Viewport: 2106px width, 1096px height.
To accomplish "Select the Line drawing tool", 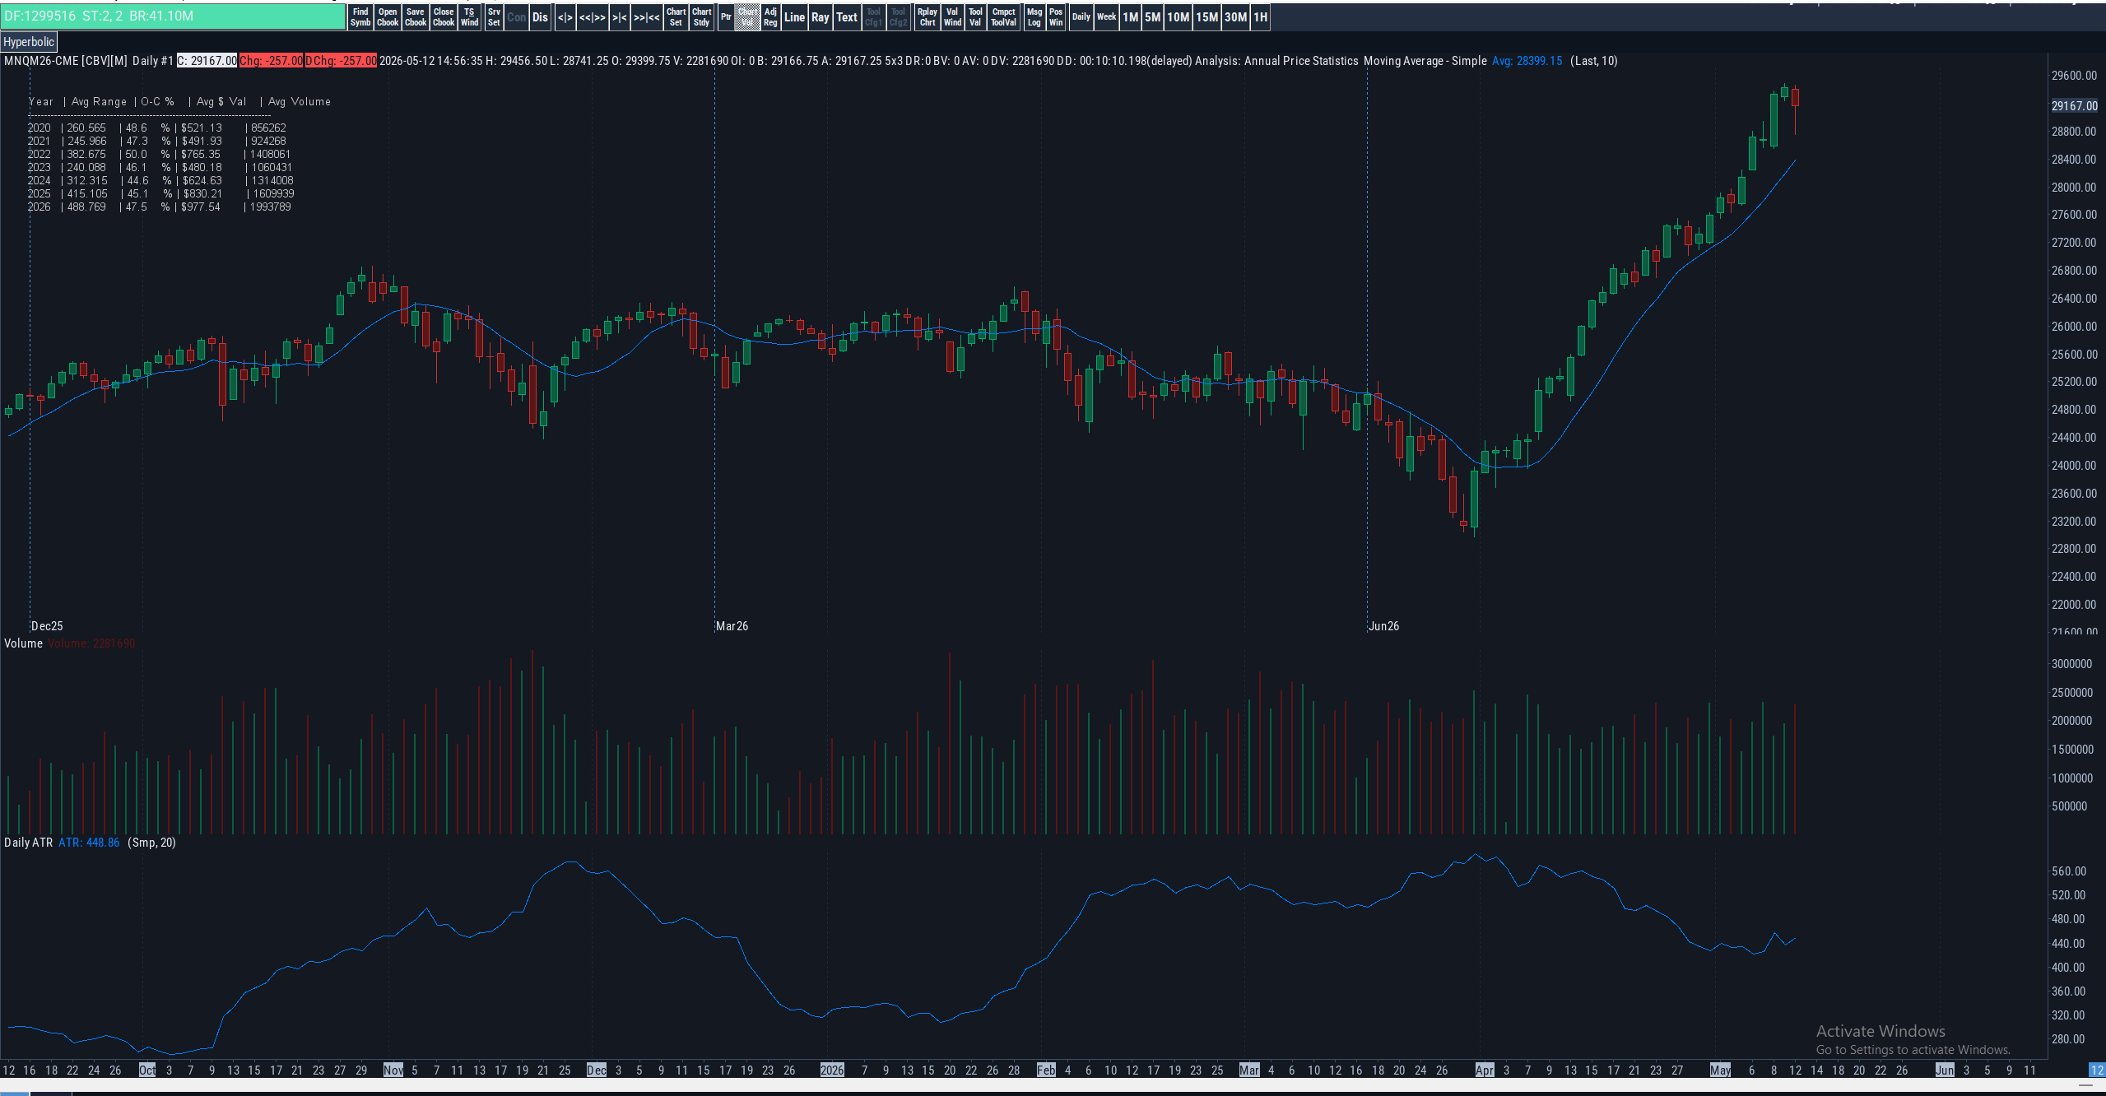I will (794, 17).
